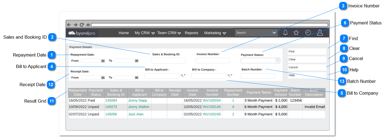Open invoice INV100245 link
This screenshot has width=386, height=138.
212,114
